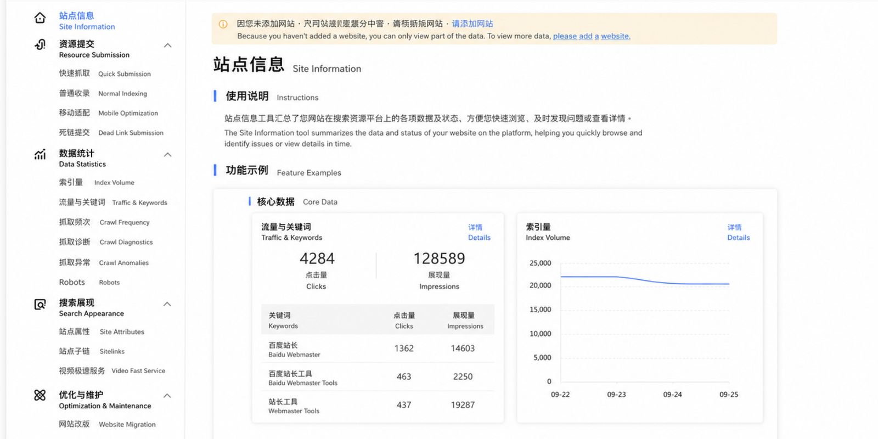Collapse the Search Appearance section
The image size is (878, 439).
point(168,304)
